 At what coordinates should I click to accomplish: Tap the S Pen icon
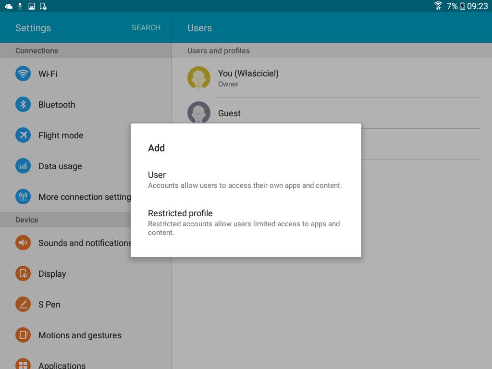23,305
